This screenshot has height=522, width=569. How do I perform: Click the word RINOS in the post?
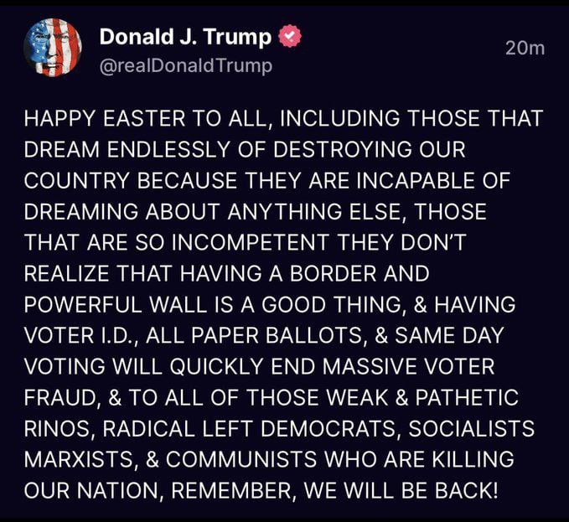[54, 428]
